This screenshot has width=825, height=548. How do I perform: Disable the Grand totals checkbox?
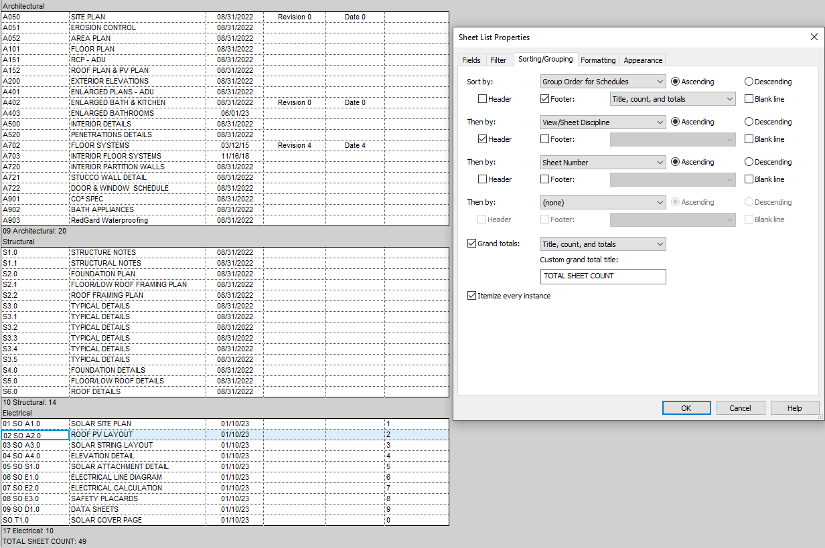472,244
